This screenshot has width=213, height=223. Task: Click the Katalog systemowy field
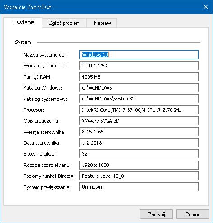tap(139, 99)
